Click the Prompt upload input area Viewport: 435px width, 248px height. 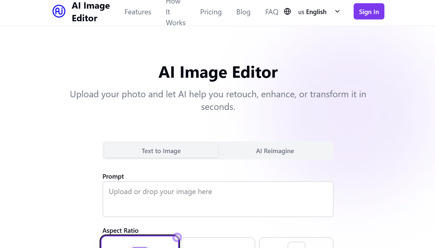tap(218, 199)
